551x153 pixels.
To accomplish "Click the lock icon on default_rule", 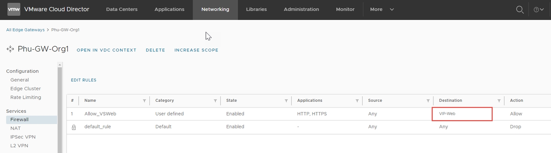I will (x=74, y=127).
